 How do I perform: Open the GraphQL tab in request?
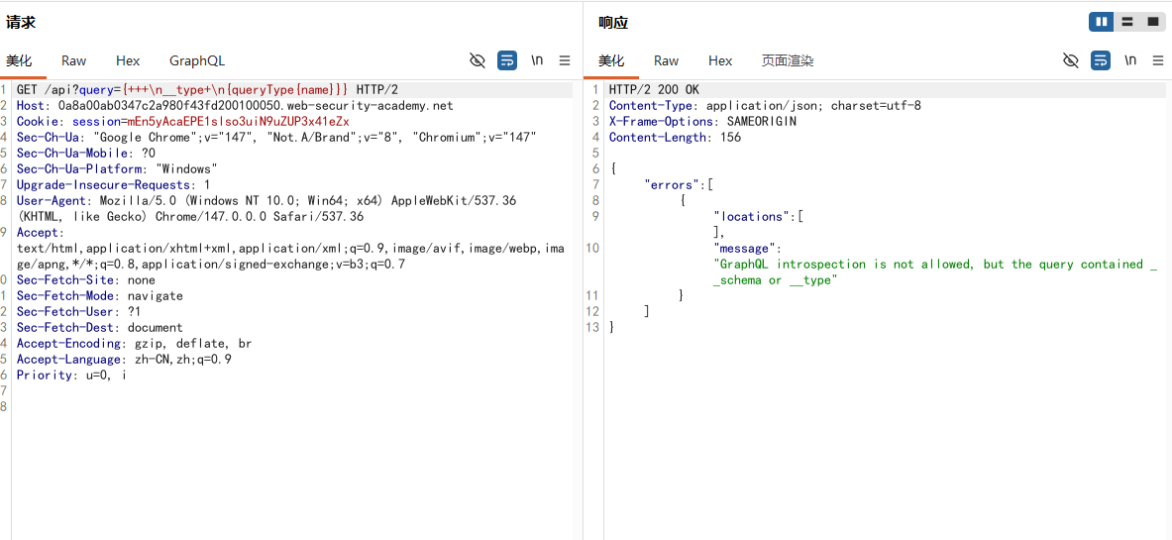(197, 61)
